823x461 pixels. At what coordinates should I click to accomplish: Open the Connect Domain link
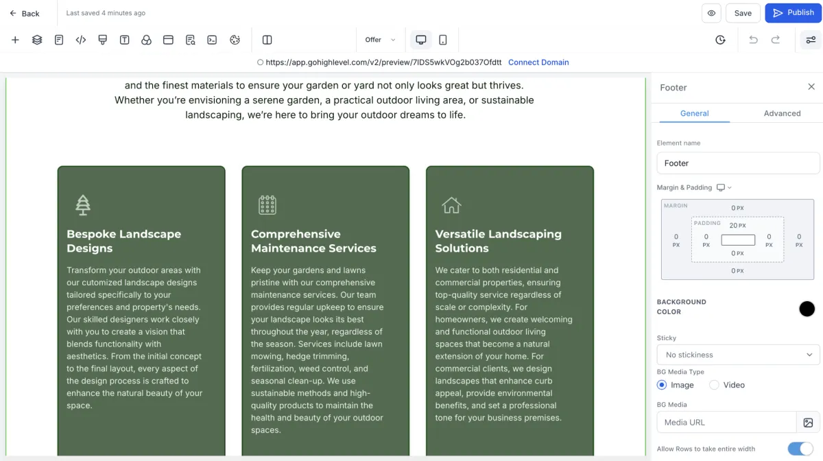(x=538, y=62)
